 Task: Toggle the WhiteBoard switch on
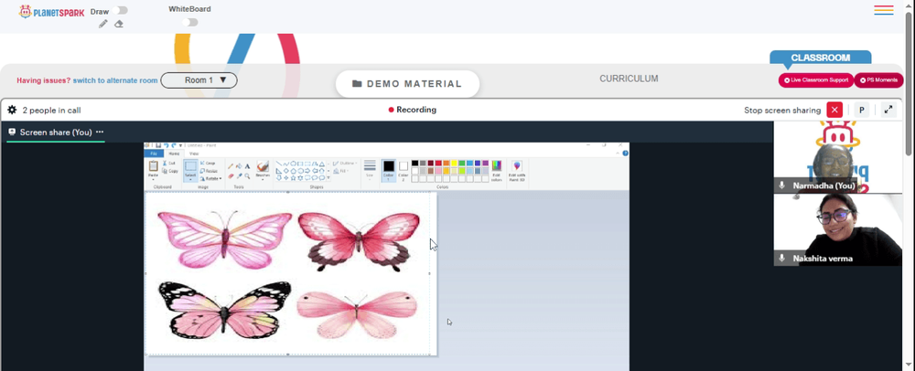189,22
